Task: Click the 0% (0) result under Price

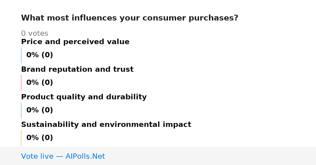Action: coord(39,55)
